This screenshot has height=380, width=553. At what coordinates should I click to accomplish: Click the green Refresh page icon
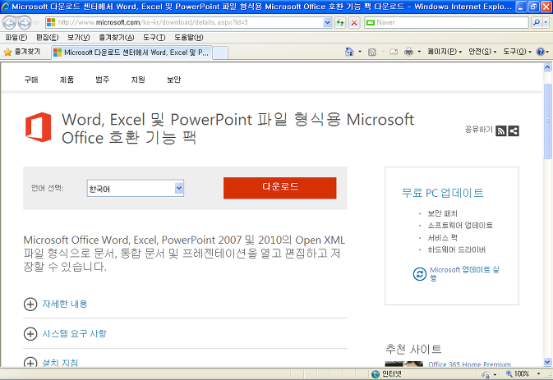pos(340,23)
